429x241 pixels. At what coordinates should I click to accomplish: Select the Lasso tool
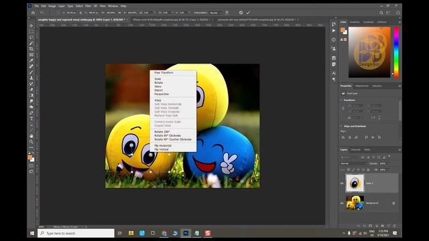coord(32,37)
